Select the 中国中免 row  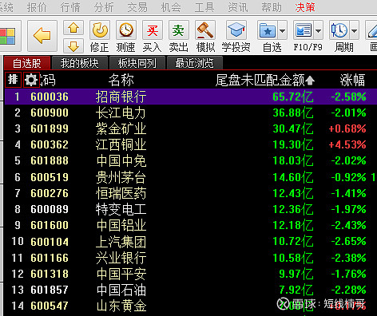coord(191,160)
